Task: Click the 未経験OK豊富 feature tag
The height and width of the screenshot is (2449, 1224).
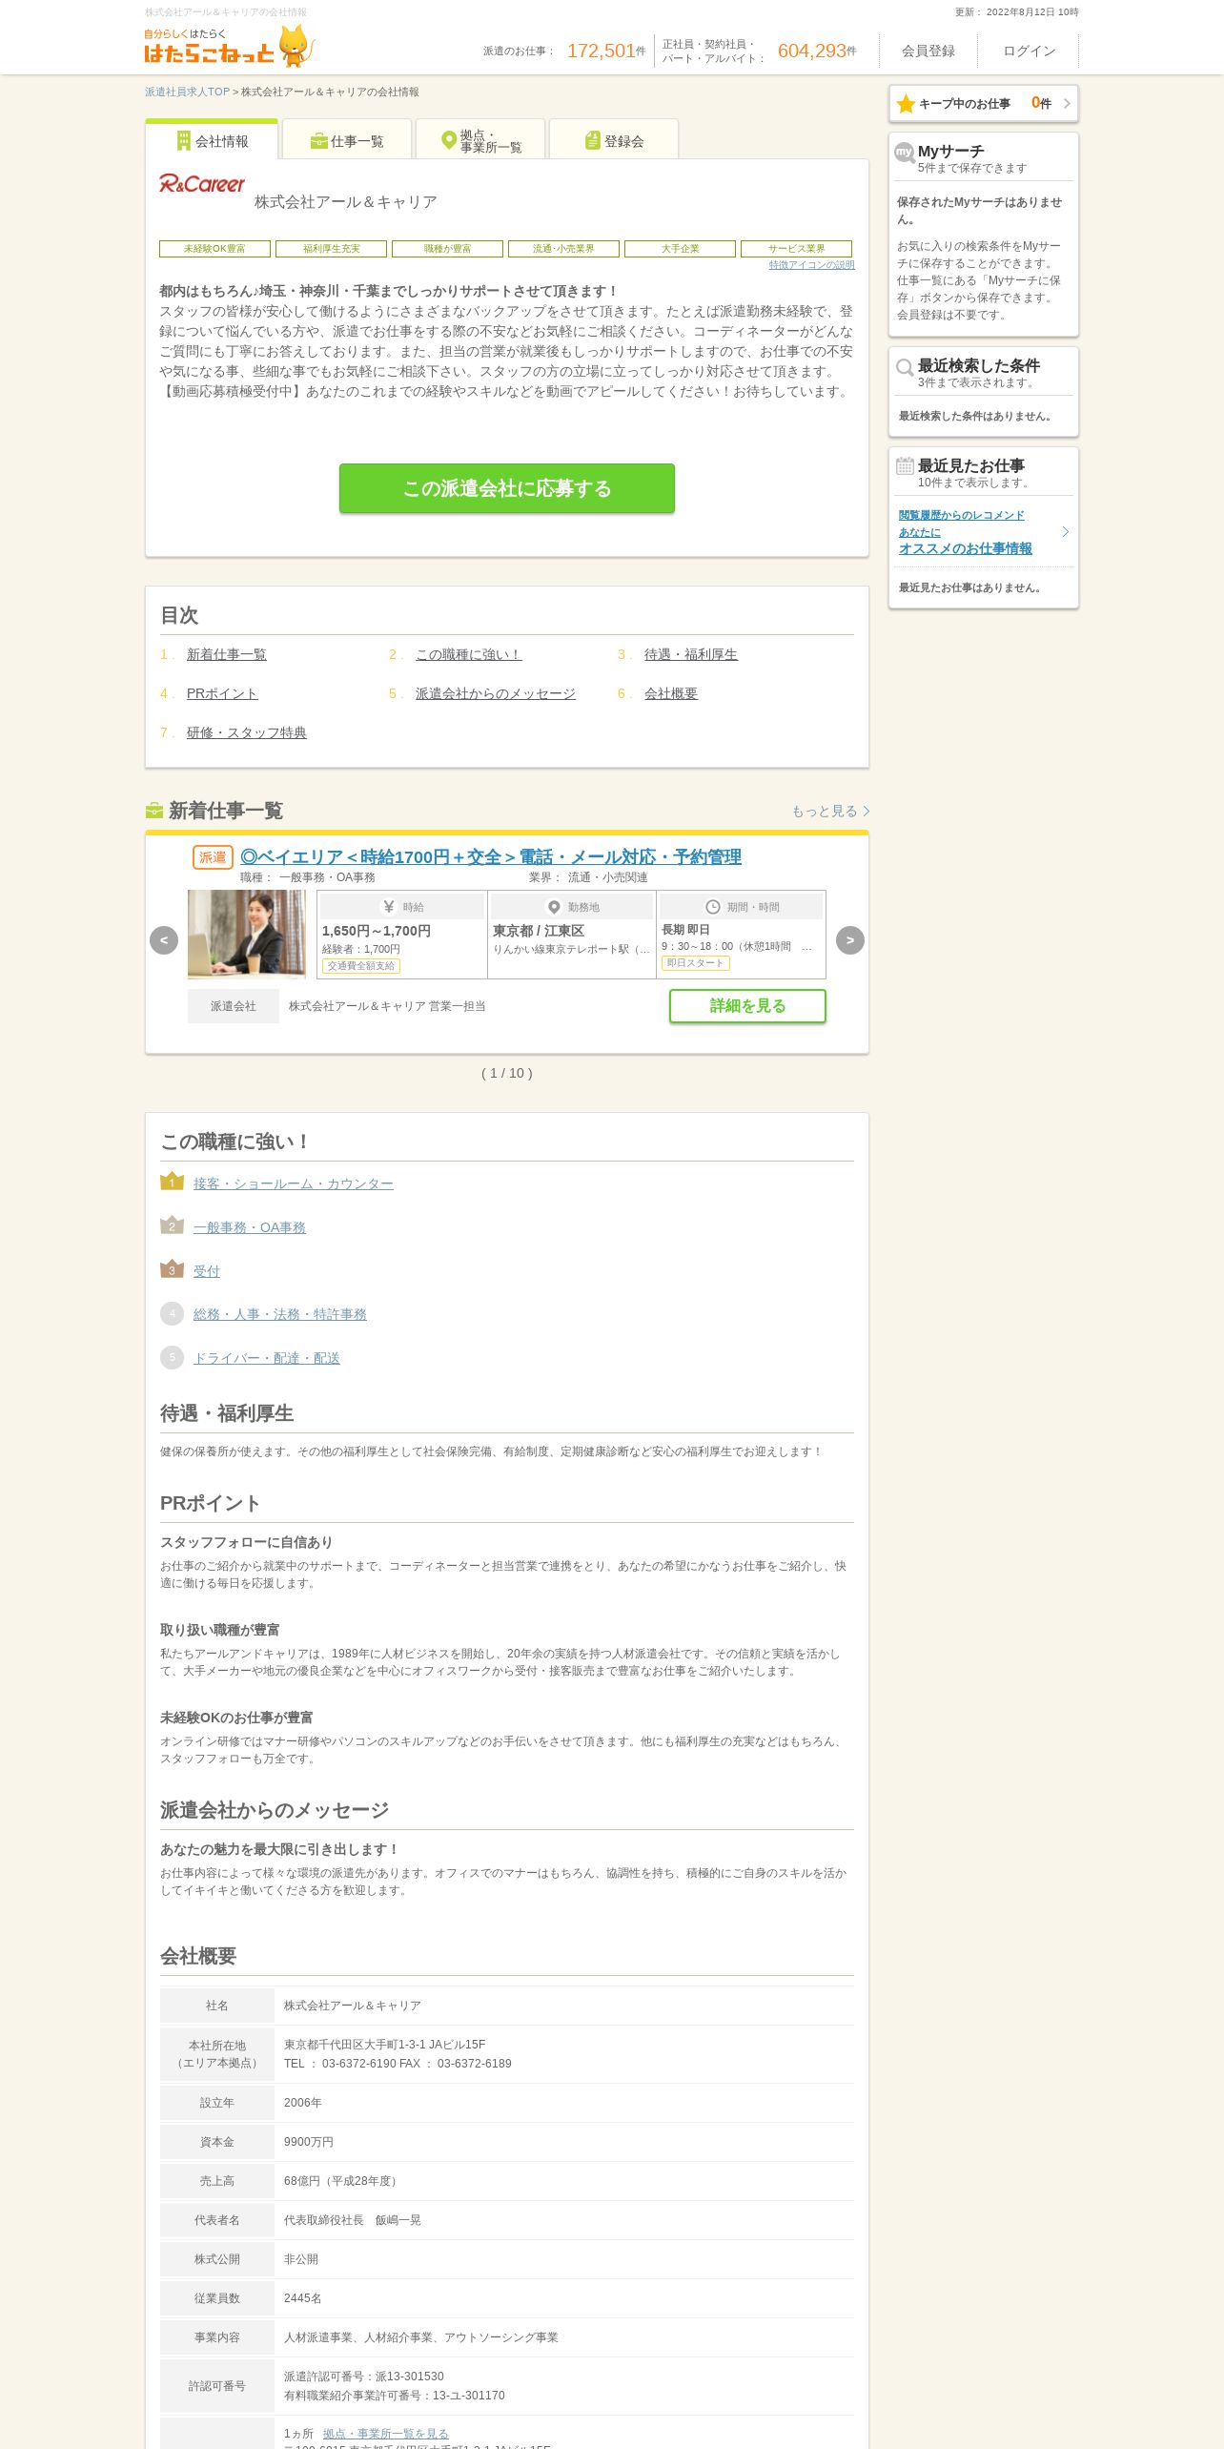Action: point(214,249)
